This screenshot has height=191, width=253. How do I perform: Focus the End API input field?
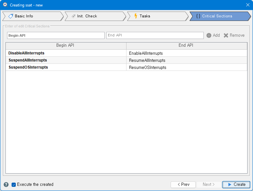pyautogui.click(x=155, y=35)
